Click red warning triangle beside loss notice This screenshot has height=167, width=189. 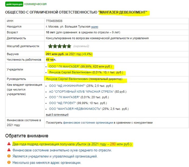click(x=9, y=144)
